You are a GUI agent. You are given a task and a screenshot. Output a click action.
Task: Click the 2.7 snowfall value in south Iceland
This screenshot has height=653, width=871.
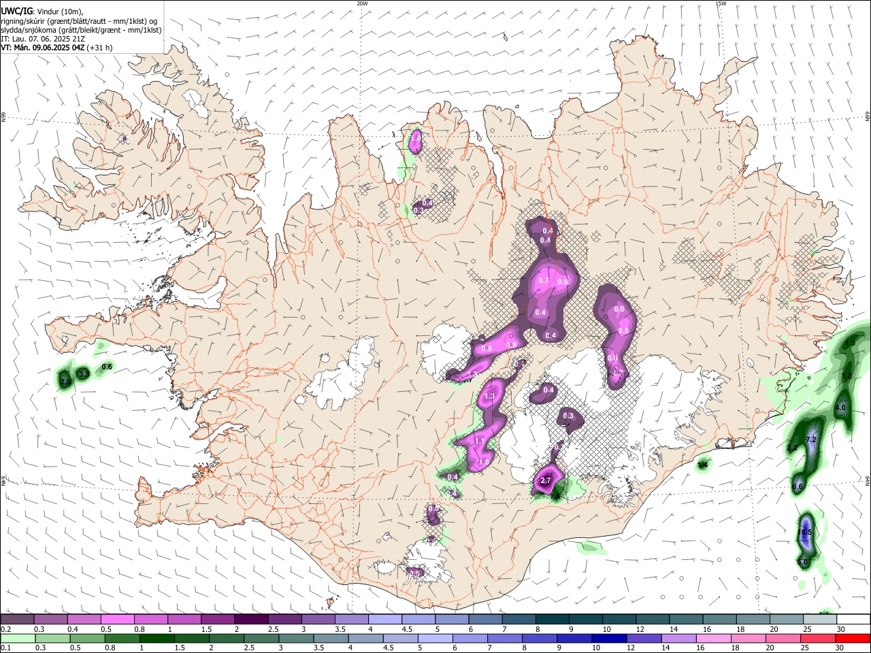point(545,480)
